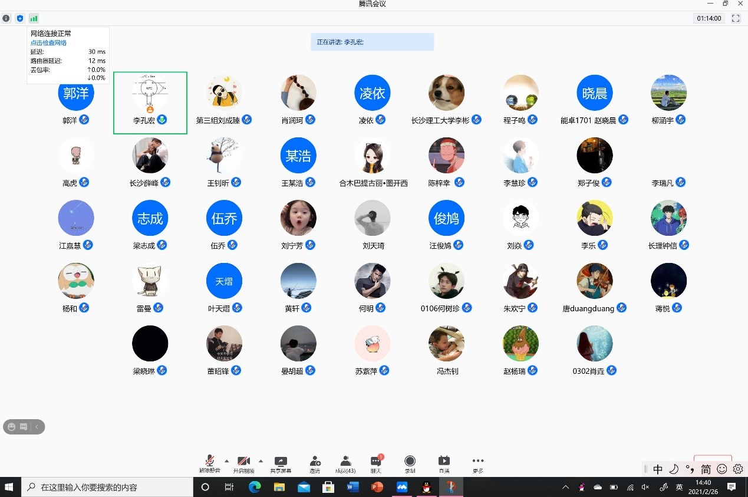Open emoji reactions in floating bar
This screenshot has width=748, height=497.
[x=12, y=427]
